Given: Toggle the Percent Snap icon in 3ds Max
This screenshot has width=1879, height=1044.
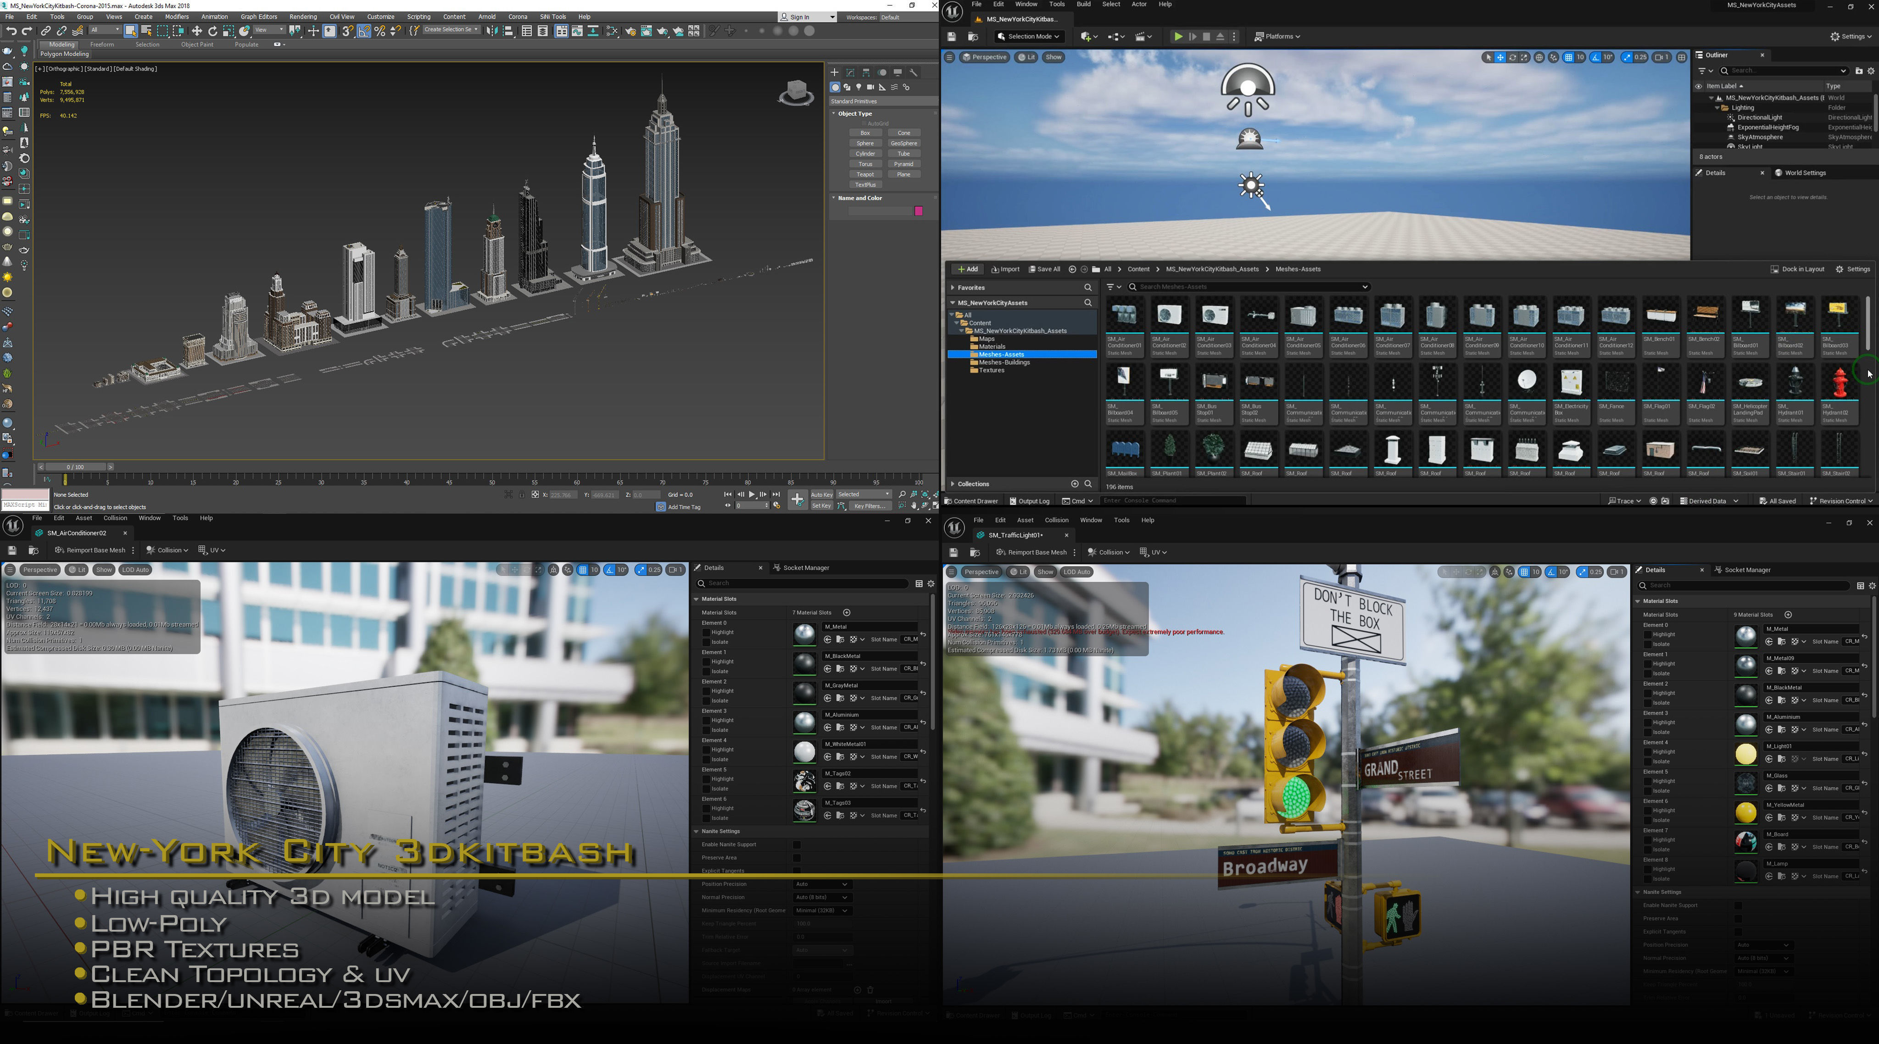Looking at the screenshot, I should pyautogui.click(x=380, y=31).
